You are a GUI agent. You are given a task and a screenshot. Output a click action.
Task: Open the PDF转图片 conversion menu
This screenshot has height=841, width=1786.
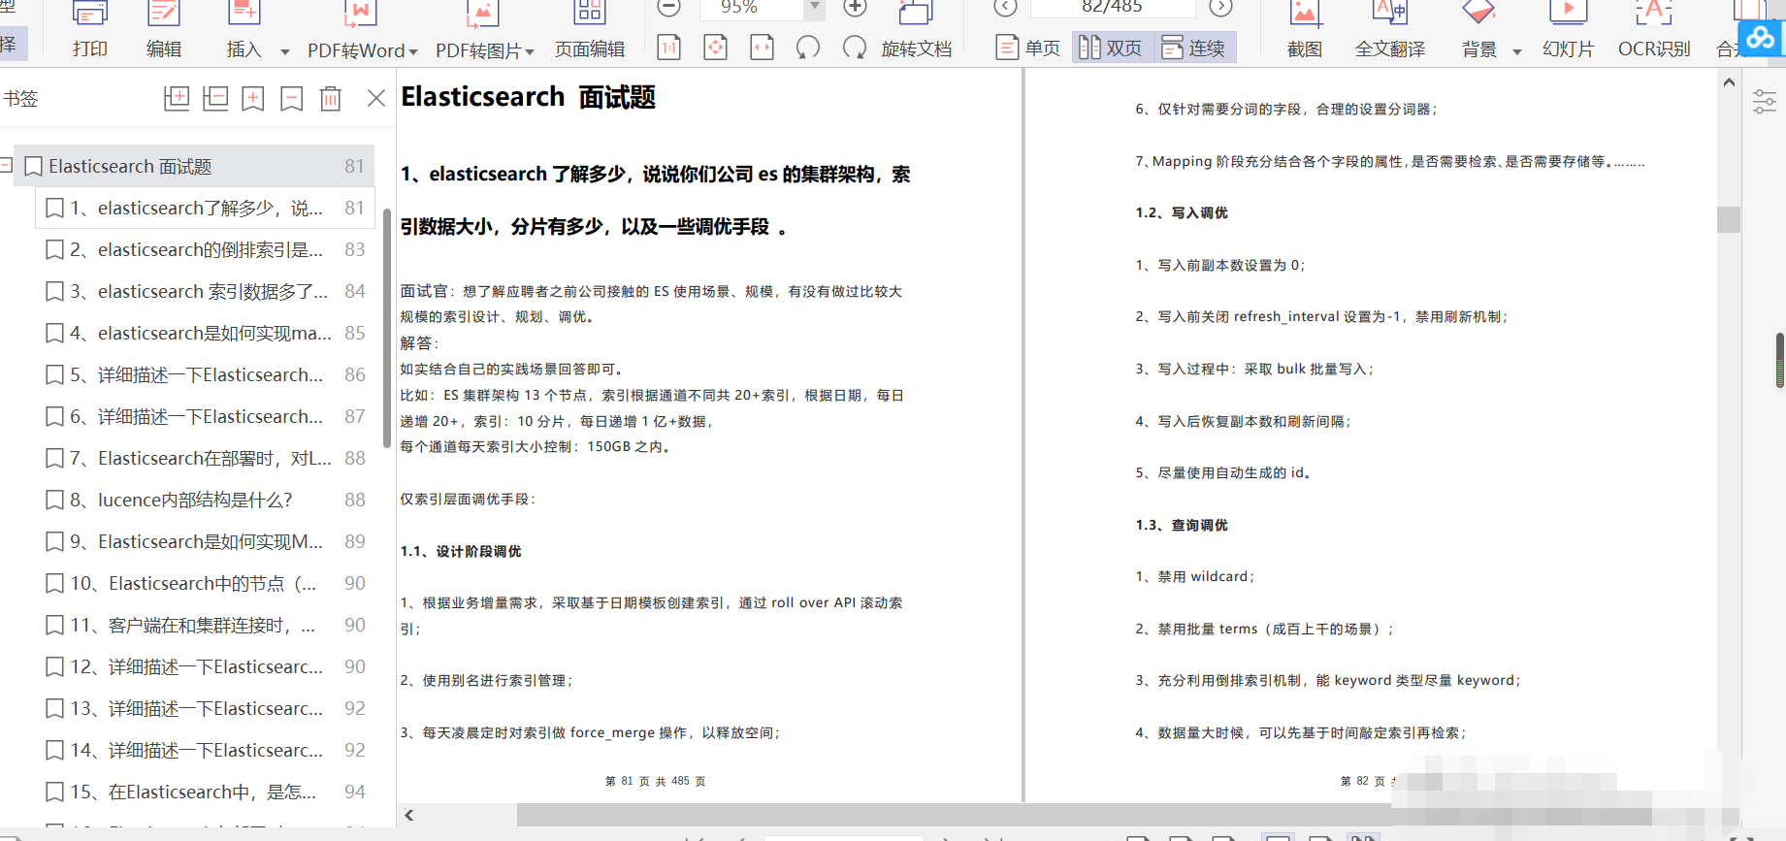(484, 31)
